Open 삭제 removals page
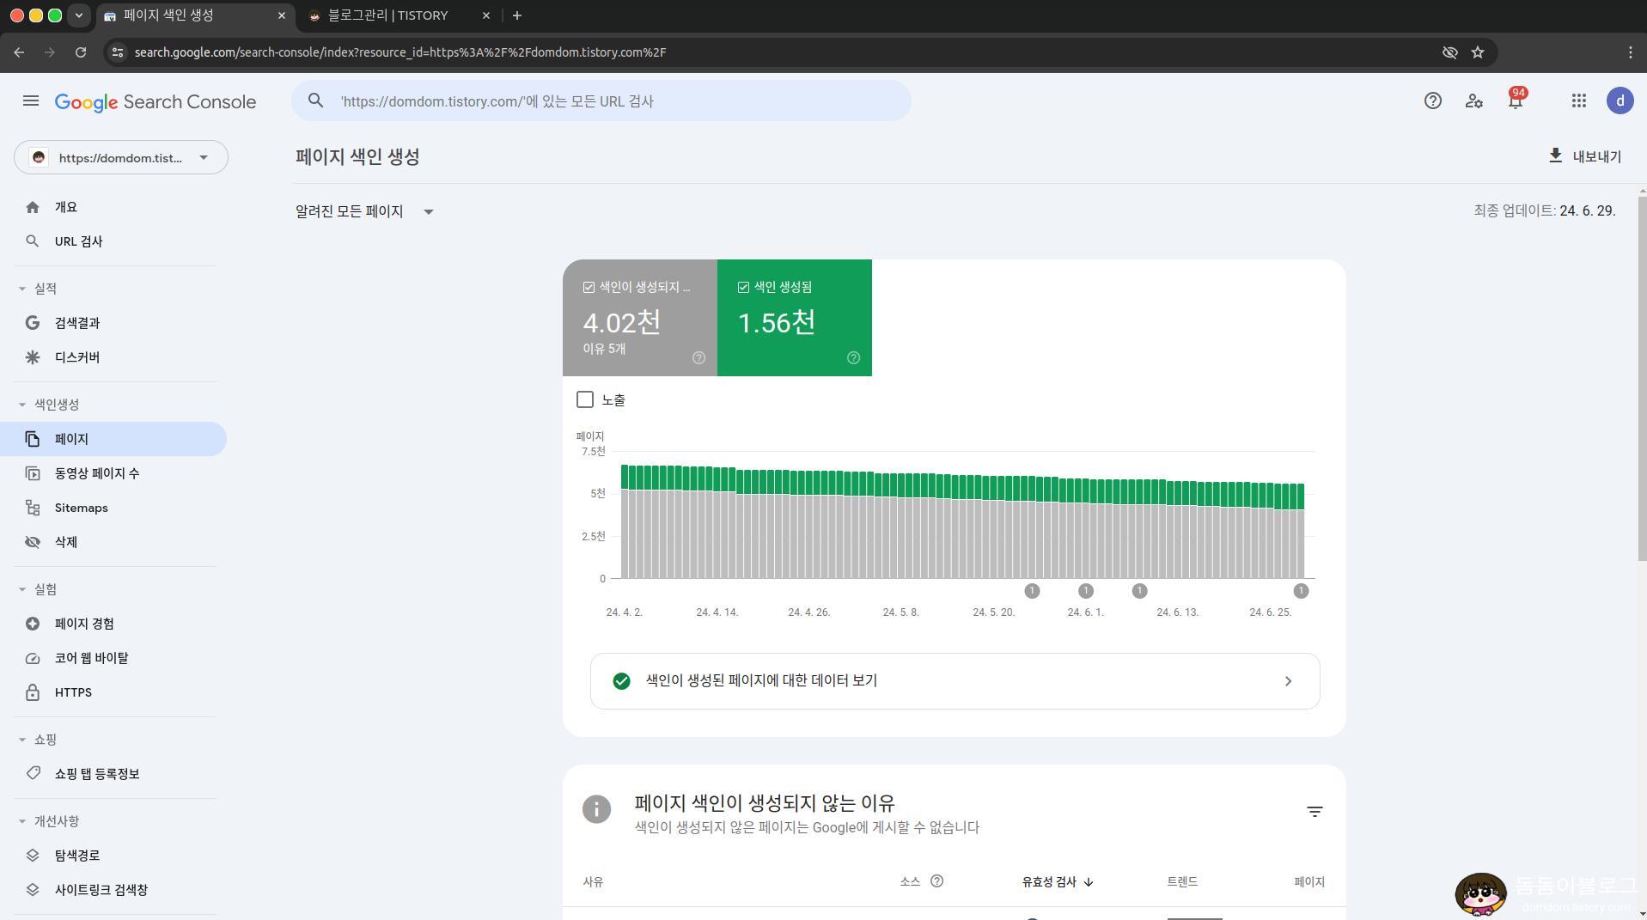The height and width of the screenshot is (920, 1647). [113, 542]
